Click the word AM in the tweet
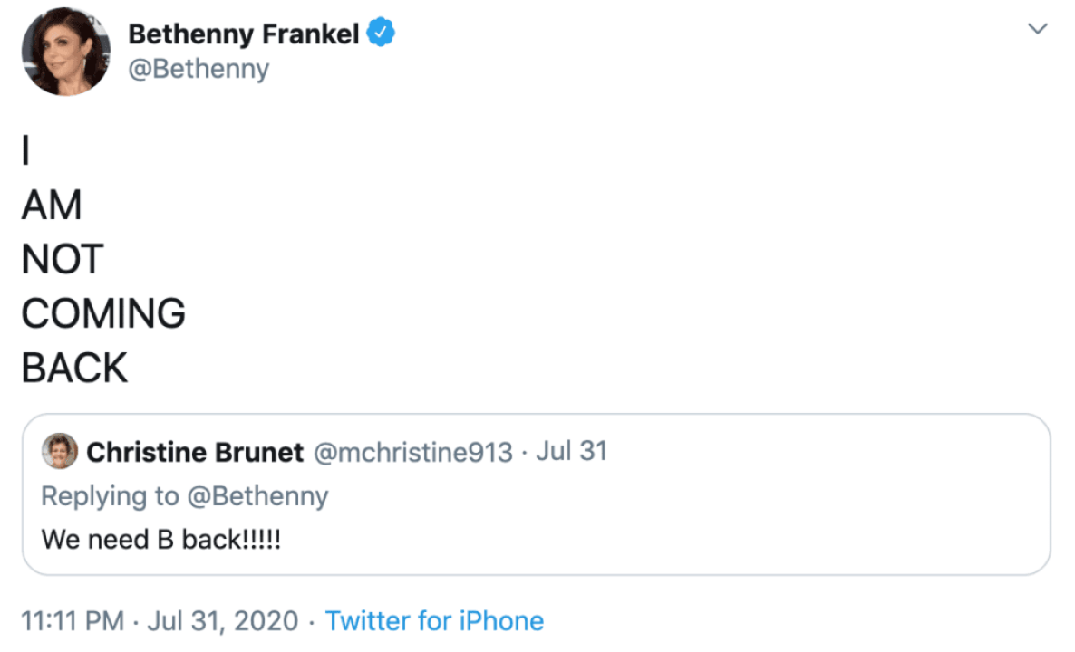Viewport: 1075px width, 652px height. coord(52,206)
